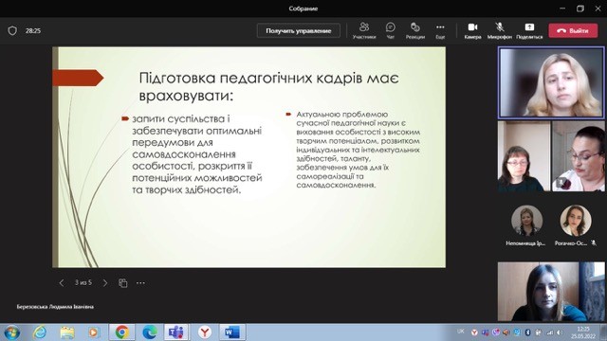607x341 pixels.
Task: Open the slide grid view icon
Action: point(122,283)
